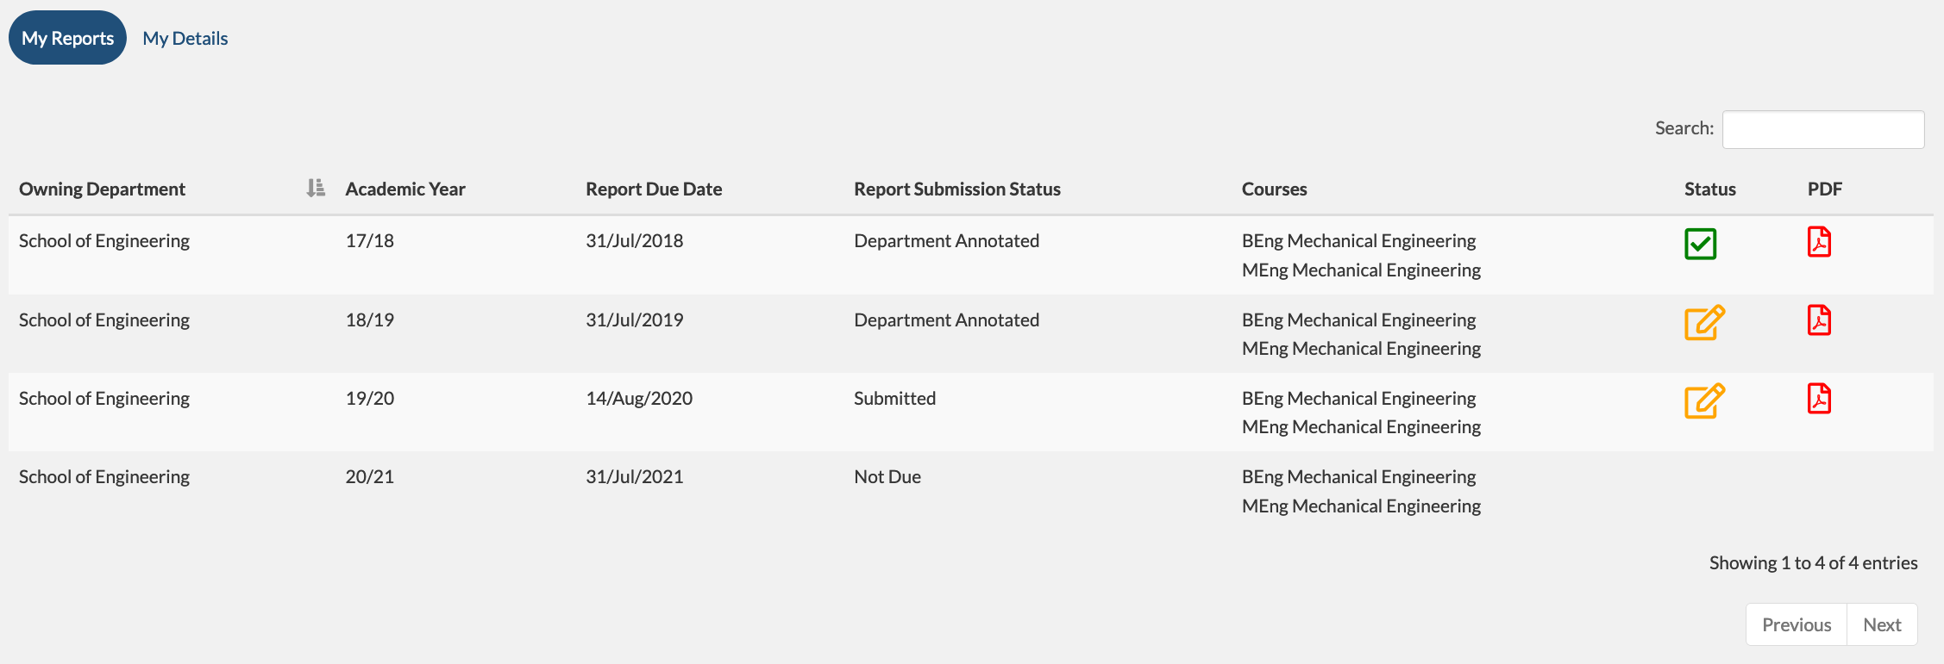Open PDF icon for the 19/20 report
This screenshot has height=664, width=1944.
(1819, 399)
